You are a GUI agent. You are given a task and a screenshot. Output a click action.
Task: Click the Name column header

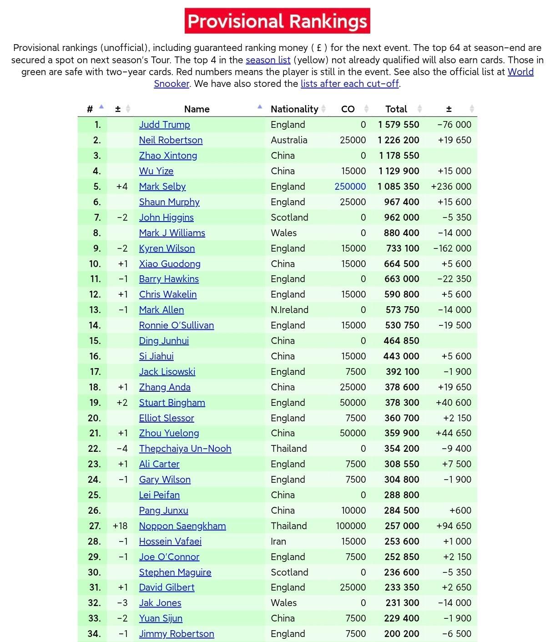coord(197,109)
